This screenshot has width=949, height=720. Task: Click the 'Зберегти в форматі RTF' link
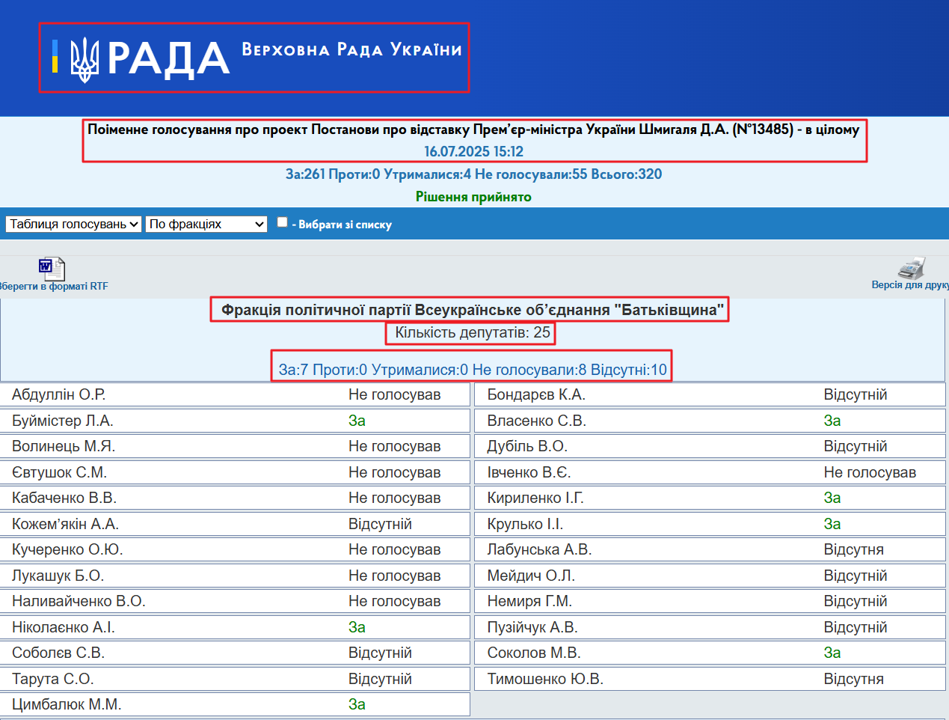coord(52,286)
